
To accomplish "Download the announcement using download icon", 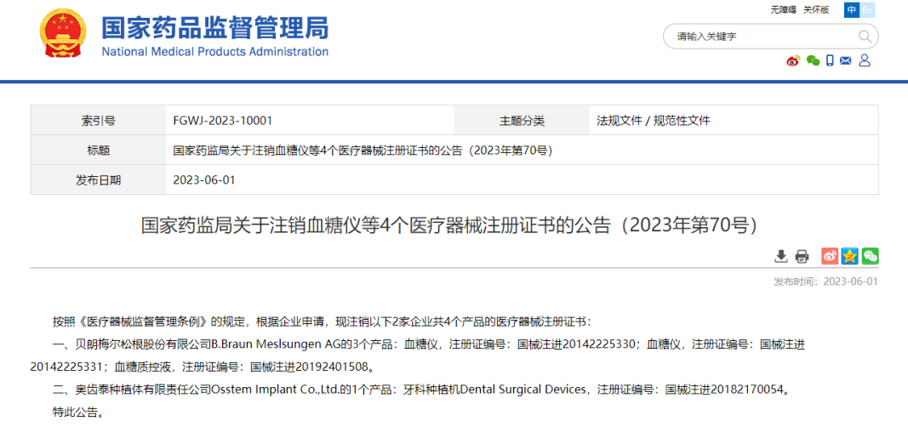I will point(781,256).
